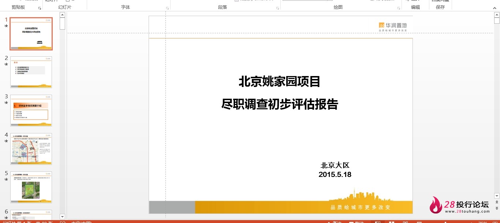Click the 绘图 group label in the ribbon
Viewport: 500px width, 223px height.
(x=338, y=7)
